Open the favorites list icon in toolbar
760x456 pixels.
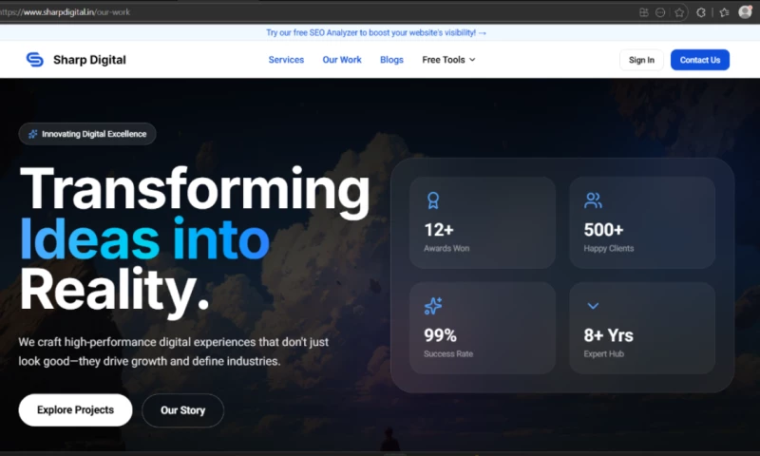(724, 12)
